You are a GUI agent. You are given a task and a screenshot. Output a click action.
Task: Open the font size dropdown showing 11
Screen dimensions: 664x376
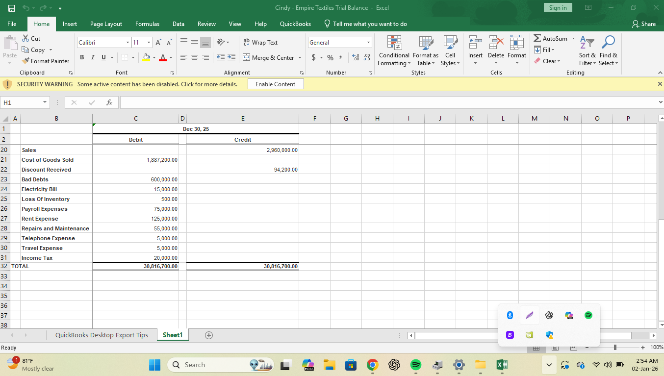[149, 43]
